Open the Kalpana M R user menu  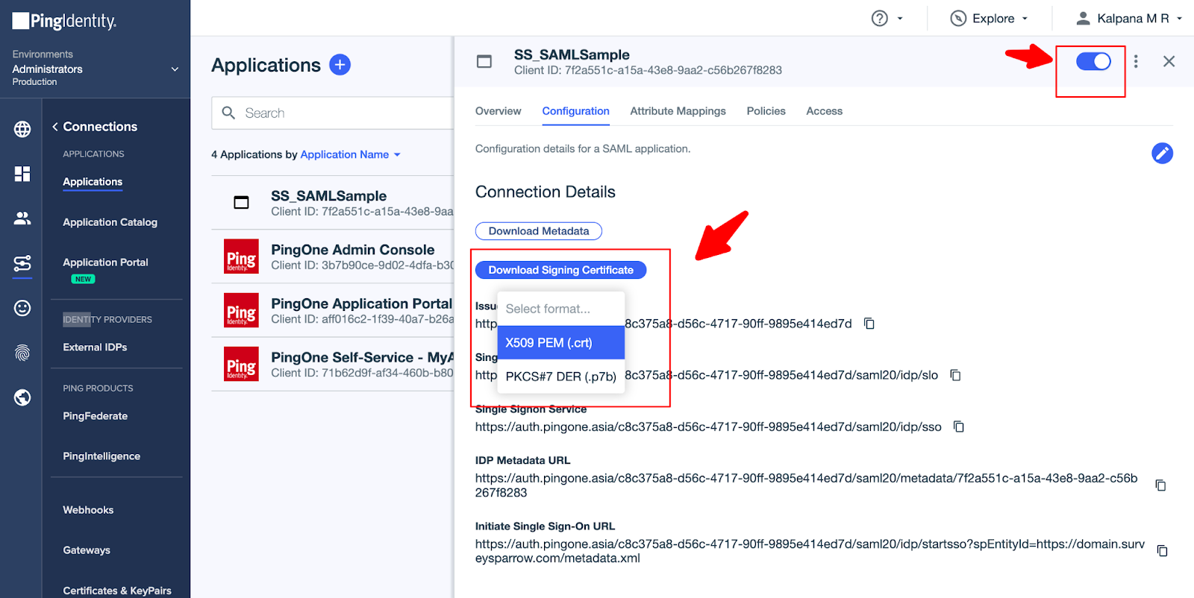(x=1128, y=19)
